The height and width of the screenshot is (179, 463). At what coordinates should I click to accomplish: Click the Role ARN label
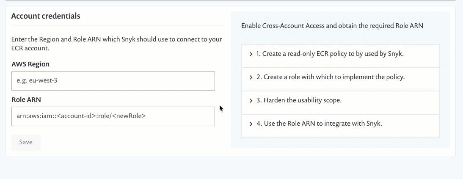point(26,100)
